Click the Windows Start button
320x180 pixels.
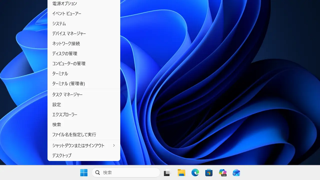click(x=84, y=172)
